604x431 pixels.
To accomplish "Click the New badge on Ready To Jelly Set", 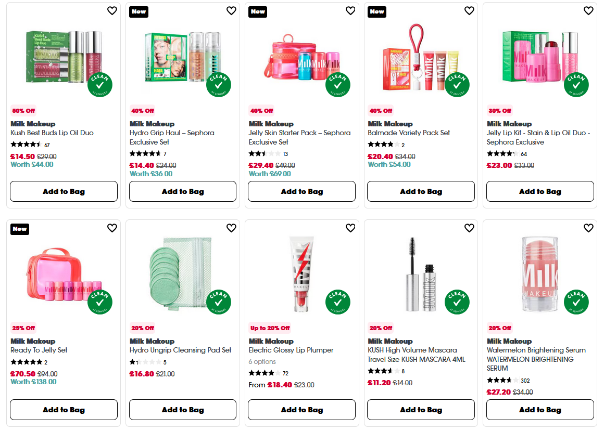I will [x=19, y=229].
